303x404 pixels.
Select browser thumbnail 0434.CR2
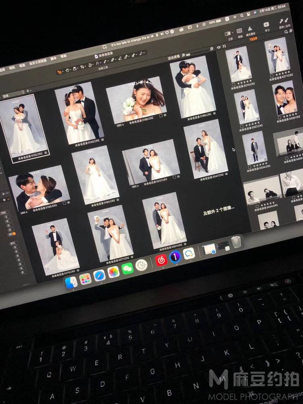click(x=262, y=191)
